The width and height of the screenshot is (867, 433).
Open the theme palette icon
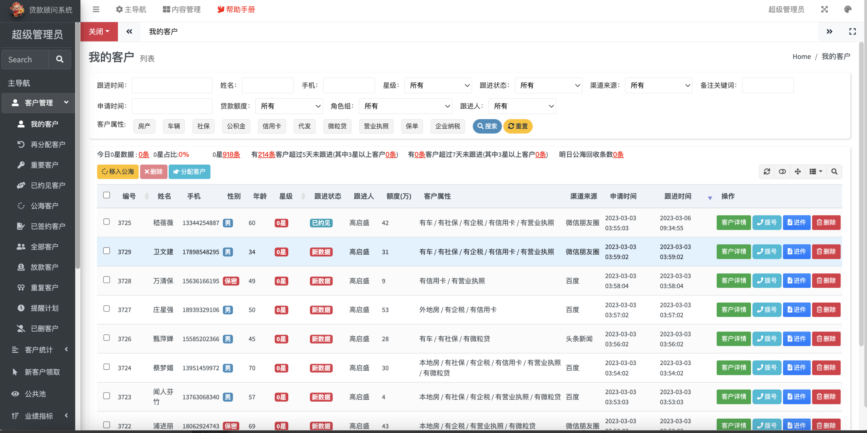pos(847,9)
